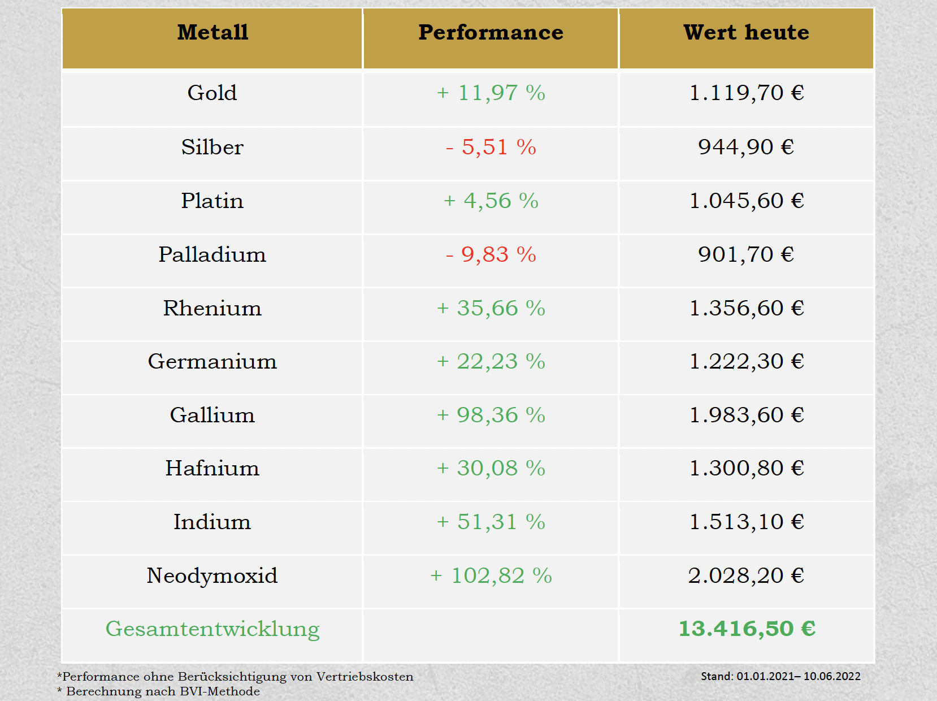Click Germanium performance +22,23 %
This screenshot has width=937, height=701.
(491, 361)
